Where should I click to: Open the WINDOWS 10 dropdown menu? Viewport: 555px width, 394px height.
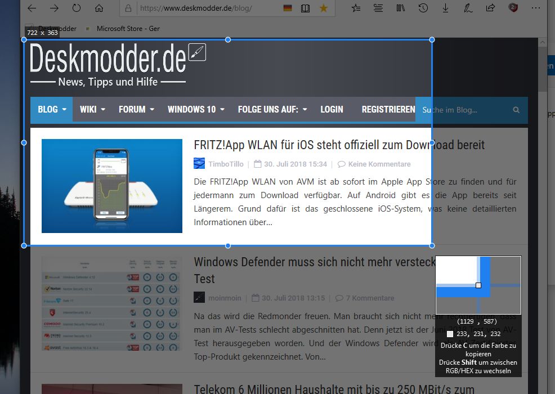click(196, 109)
